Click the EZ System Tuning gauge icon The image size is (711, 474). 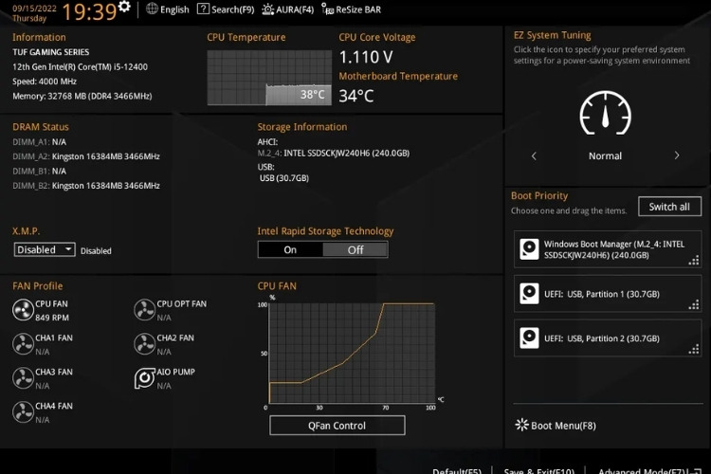click(605, 114)
